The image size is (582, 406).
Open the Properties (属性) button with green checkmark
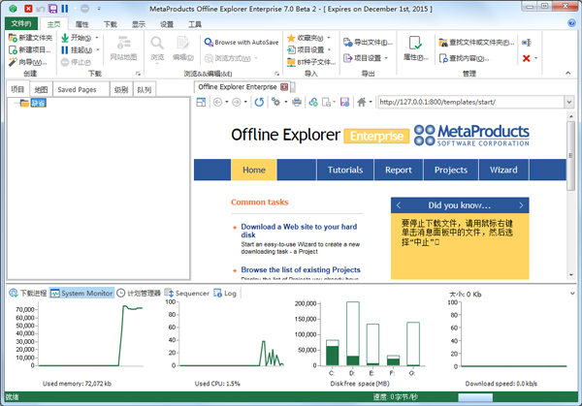[415, 47]
